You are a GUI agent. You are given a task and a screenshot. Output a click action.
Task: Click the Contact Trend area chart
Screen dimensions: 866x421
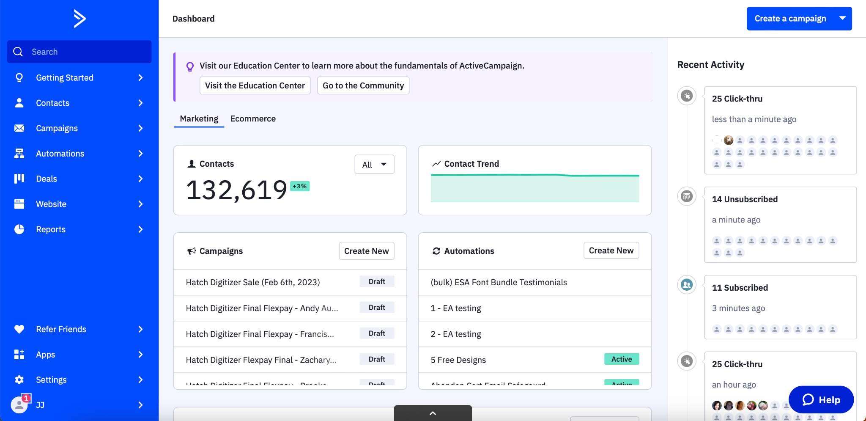coord(535,188)
